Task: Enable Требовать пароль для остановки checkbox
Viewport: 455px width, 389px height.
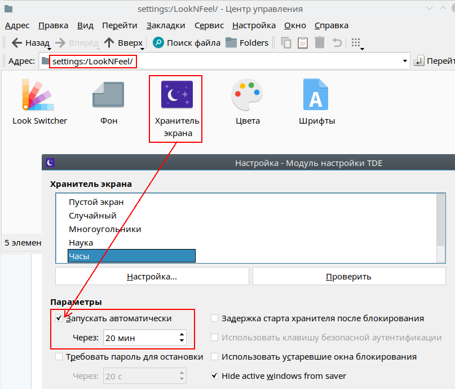Action: pyautogui.click(x=59, y=357)
